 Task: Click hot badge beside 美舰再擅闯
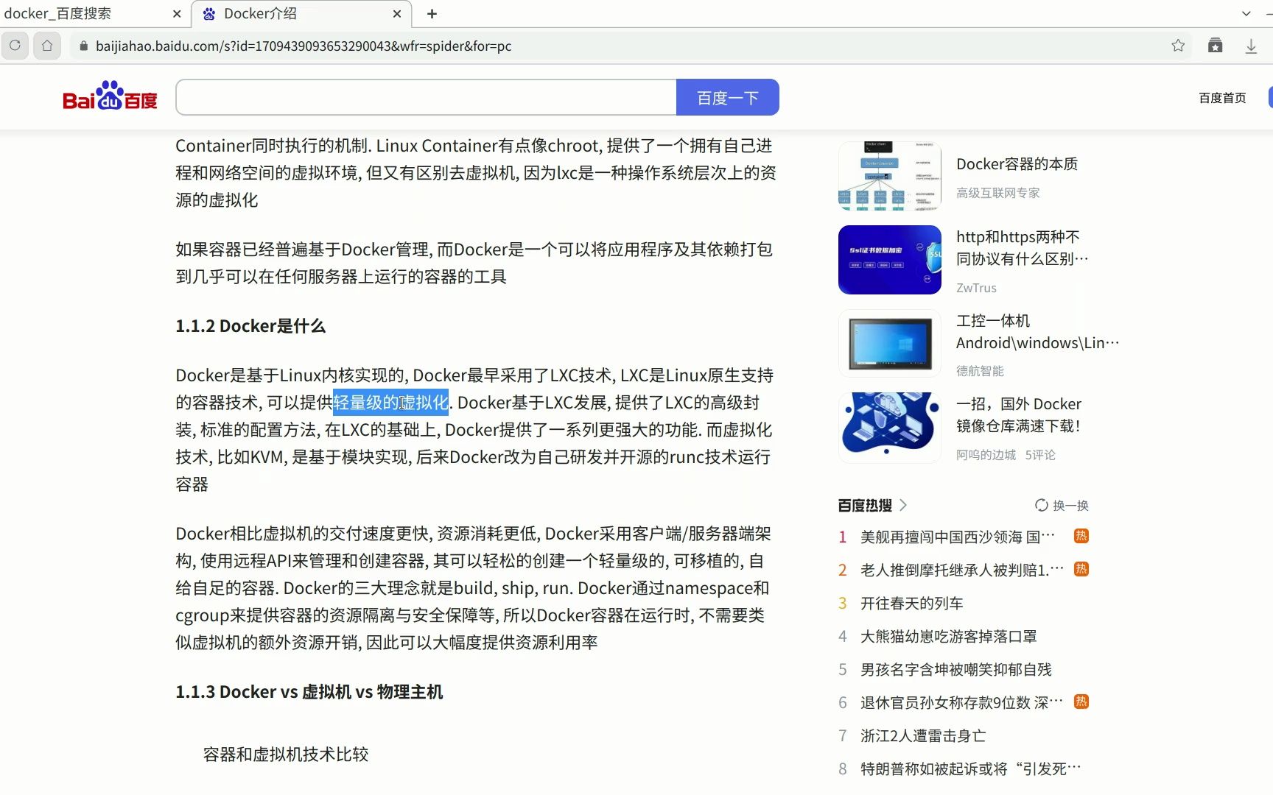pyautogui.click(x=1081, y=536)
